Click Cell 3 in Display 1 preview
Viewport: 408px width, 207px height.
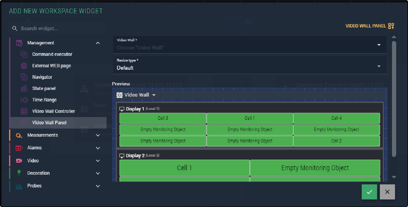coord(163,118)
